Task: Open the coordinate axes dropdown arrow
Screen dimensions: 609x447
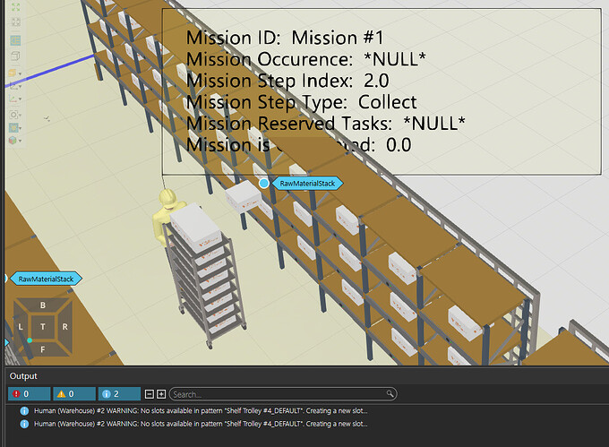Action: click(20, 99)
